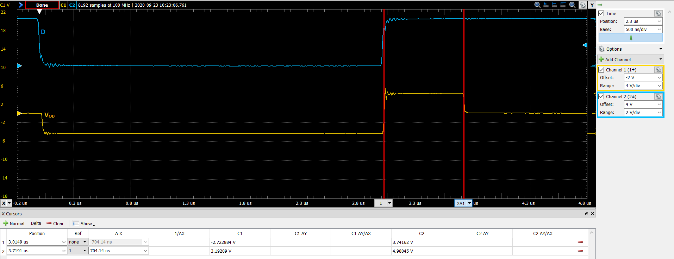This screenshot has width=674, height=259.
Task: Click the C1 V axis label
Action: [x=5, y=5]
